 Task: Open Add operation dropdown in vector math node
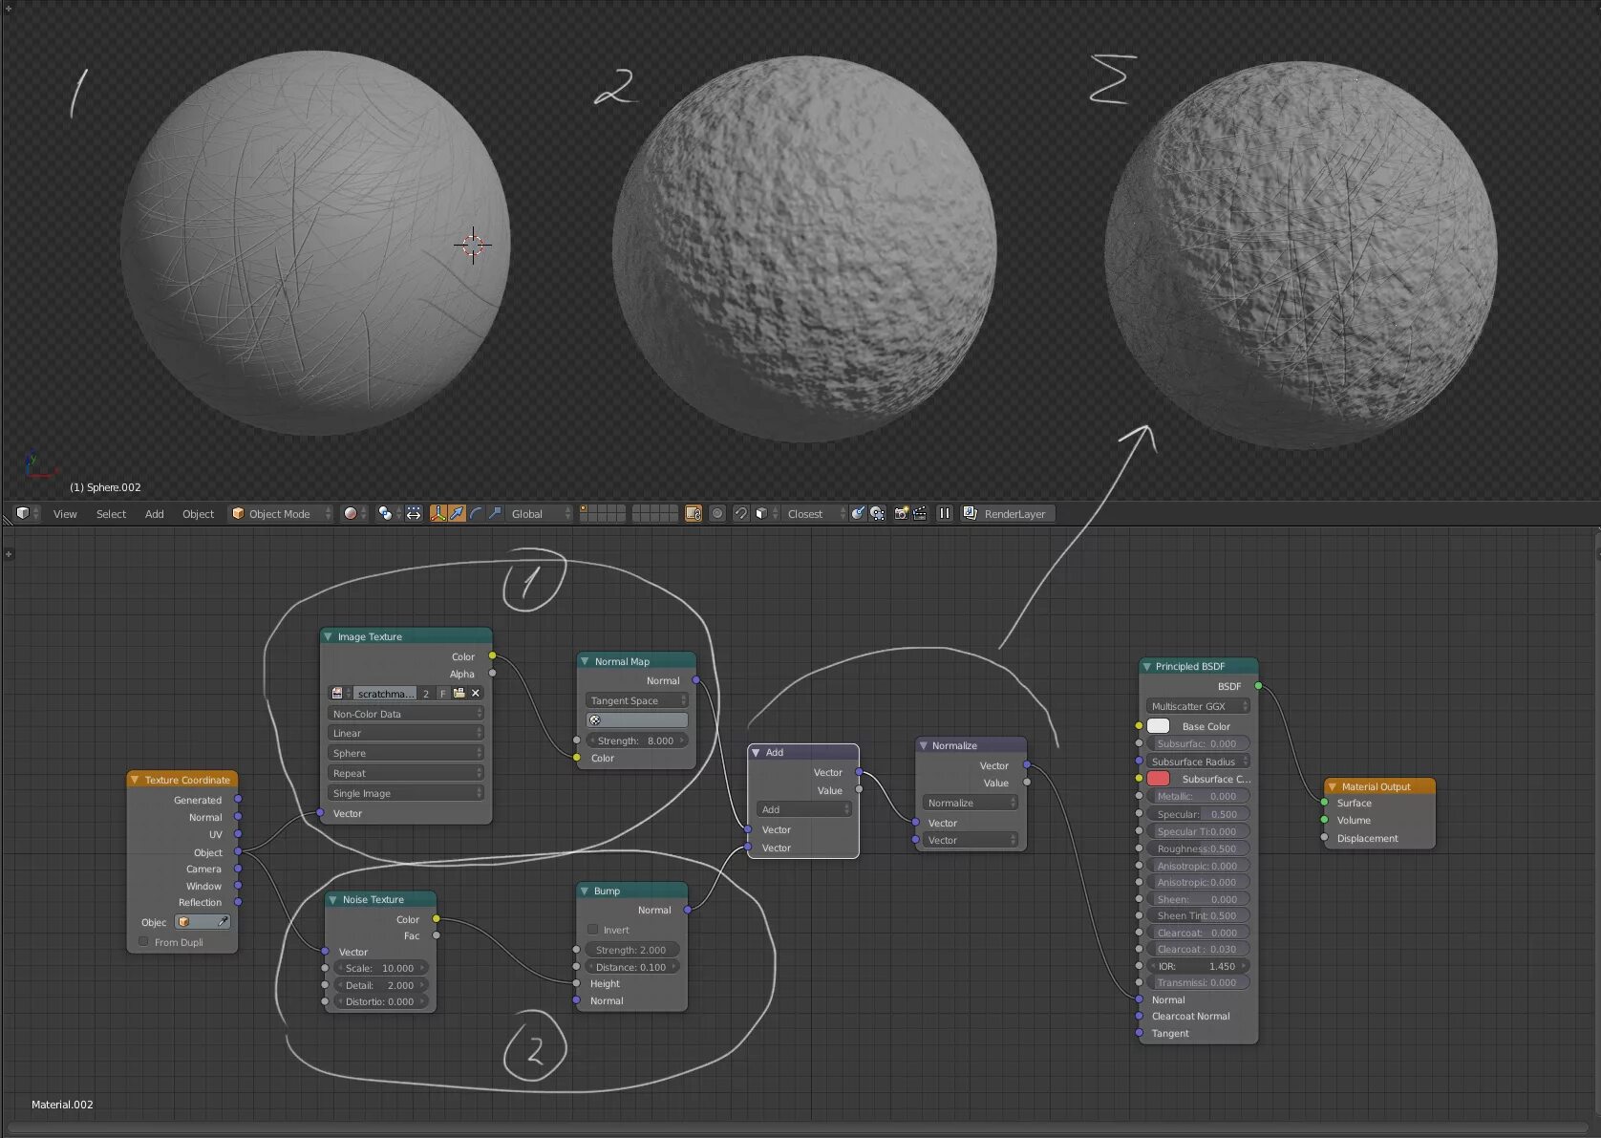coord(803,809)
